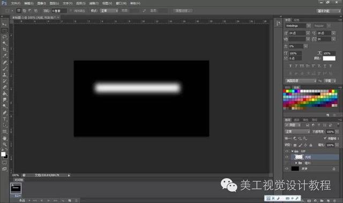Click Intersect with Selection mode icon

coord(36,11)
